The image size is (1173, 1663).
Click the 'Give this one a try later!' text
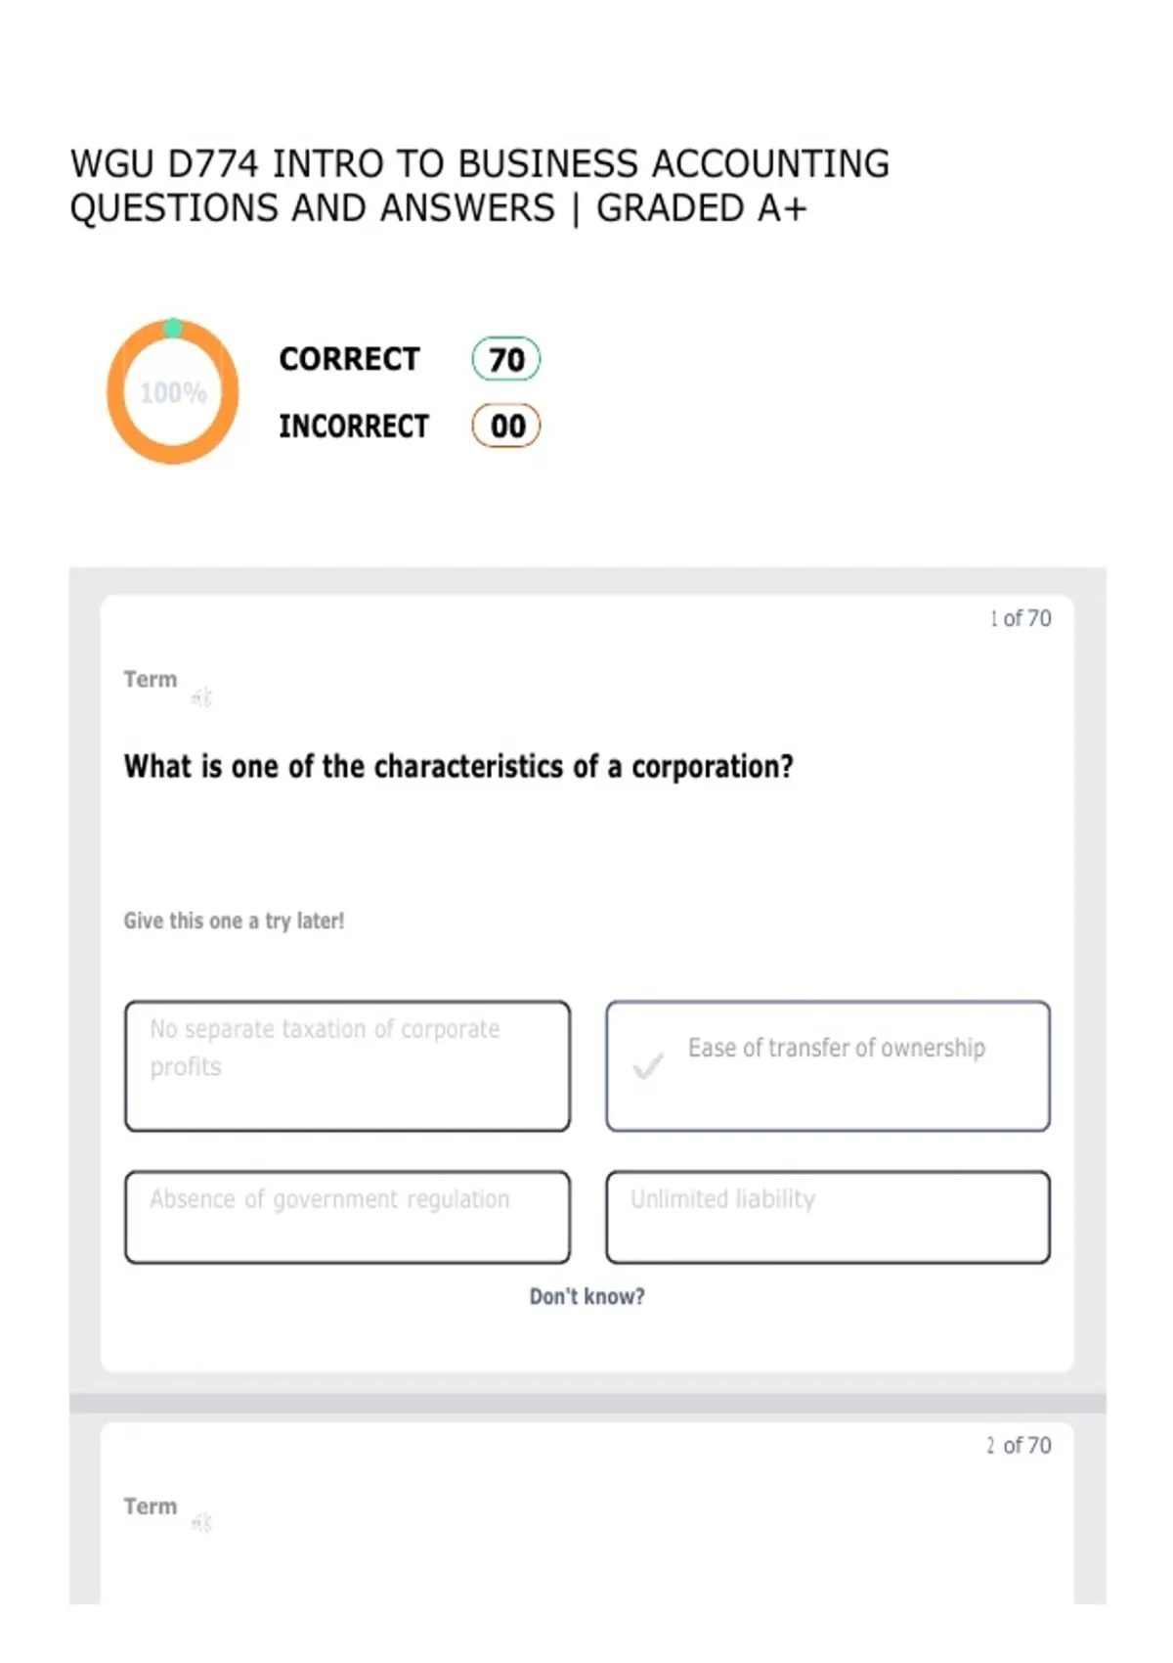234,921
